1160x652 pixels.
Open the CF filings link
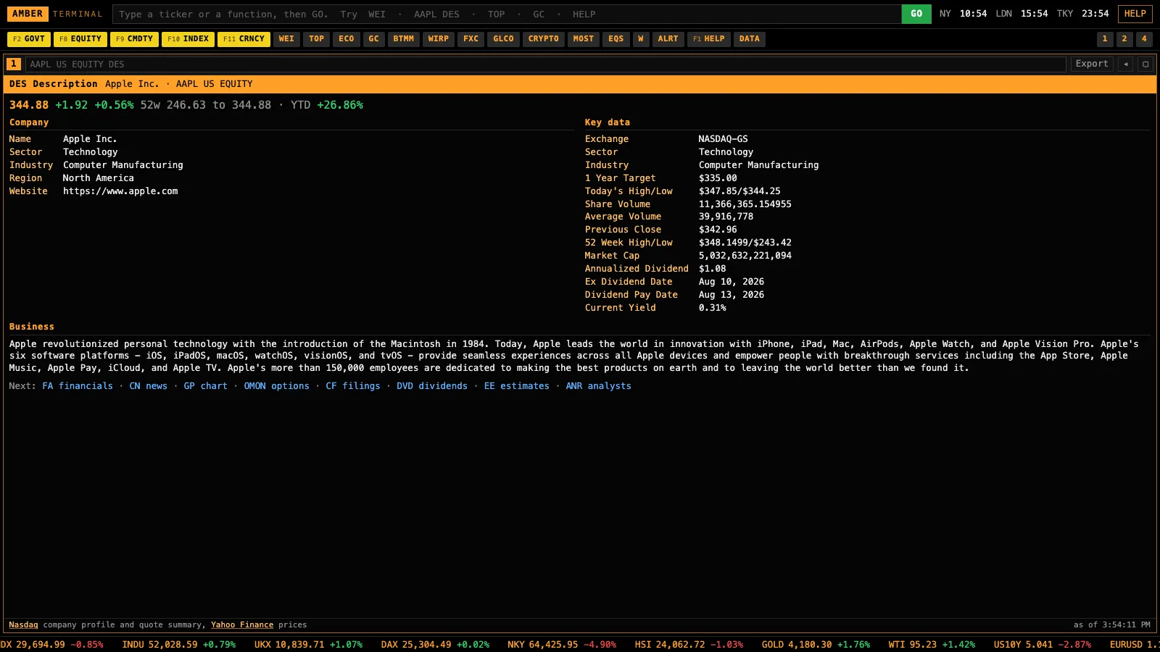point(353,386)
